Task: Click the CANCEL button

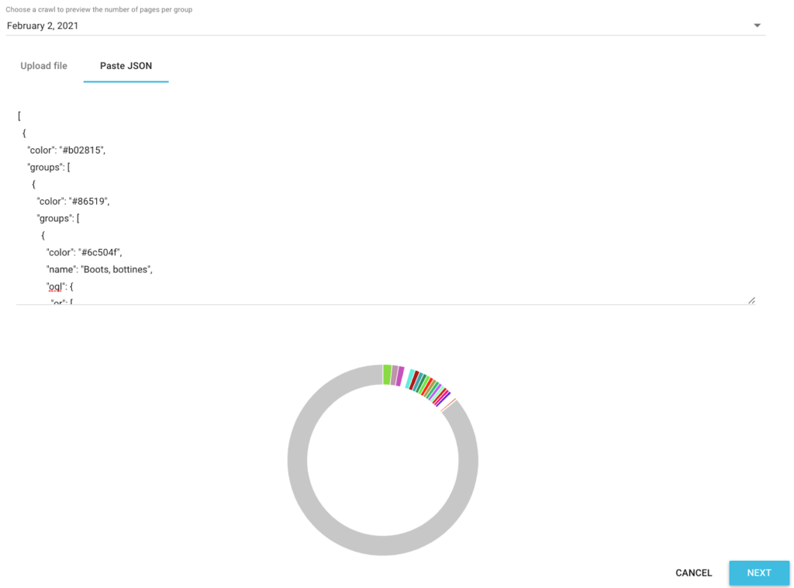Action: (x=693, y=572)
